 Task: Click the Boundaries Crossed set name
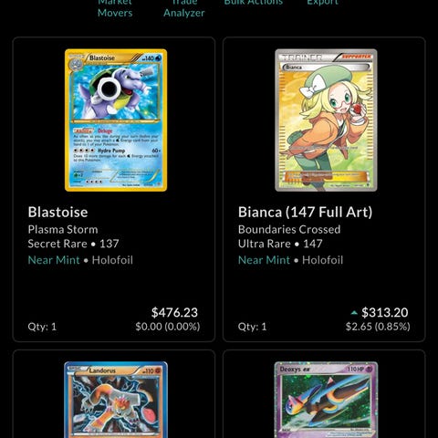pos(289,229)
